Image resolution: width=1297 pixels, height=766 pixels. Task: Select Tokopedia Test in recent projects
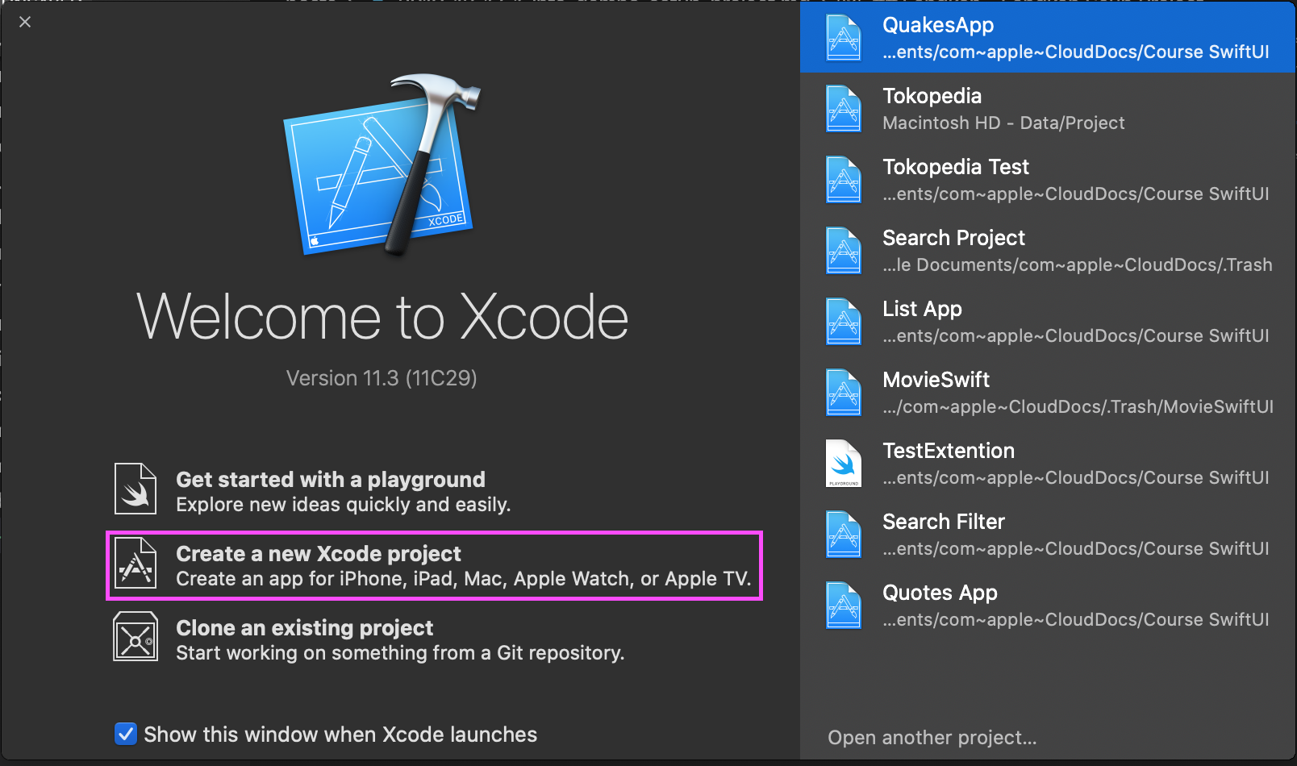1049,180
